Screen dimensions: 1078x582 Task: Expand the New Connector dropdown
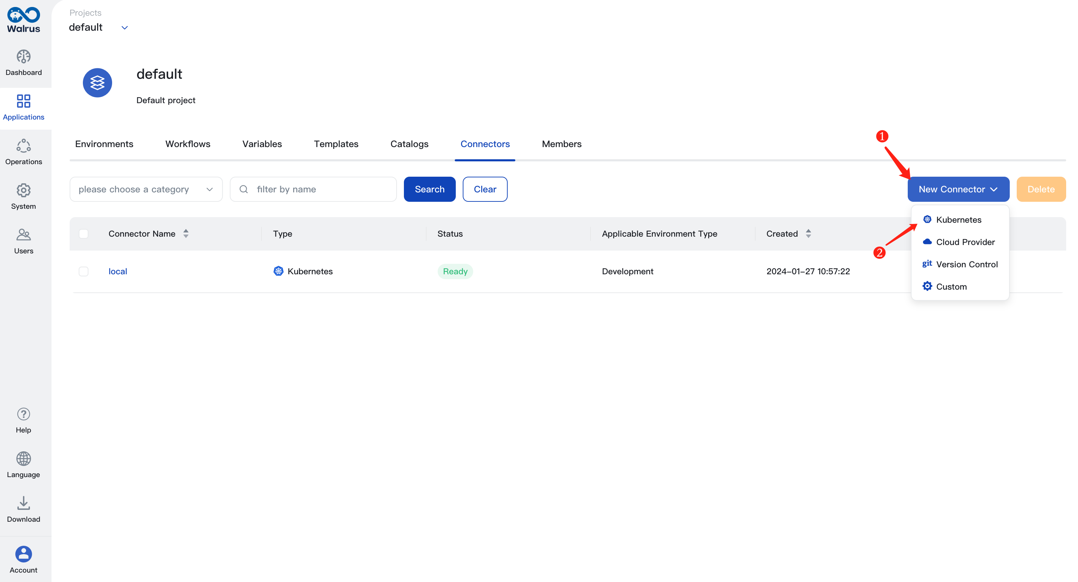(958, 189)
